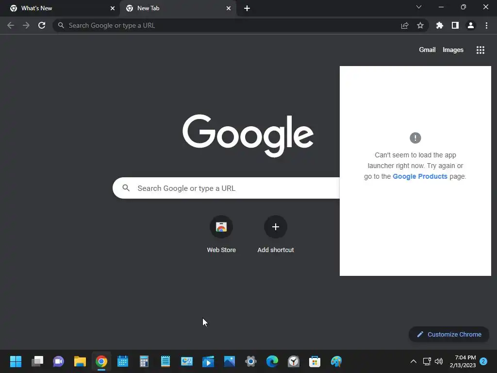497x373 pixels.
Task: Open Google Images link
Action: point(453,50)
